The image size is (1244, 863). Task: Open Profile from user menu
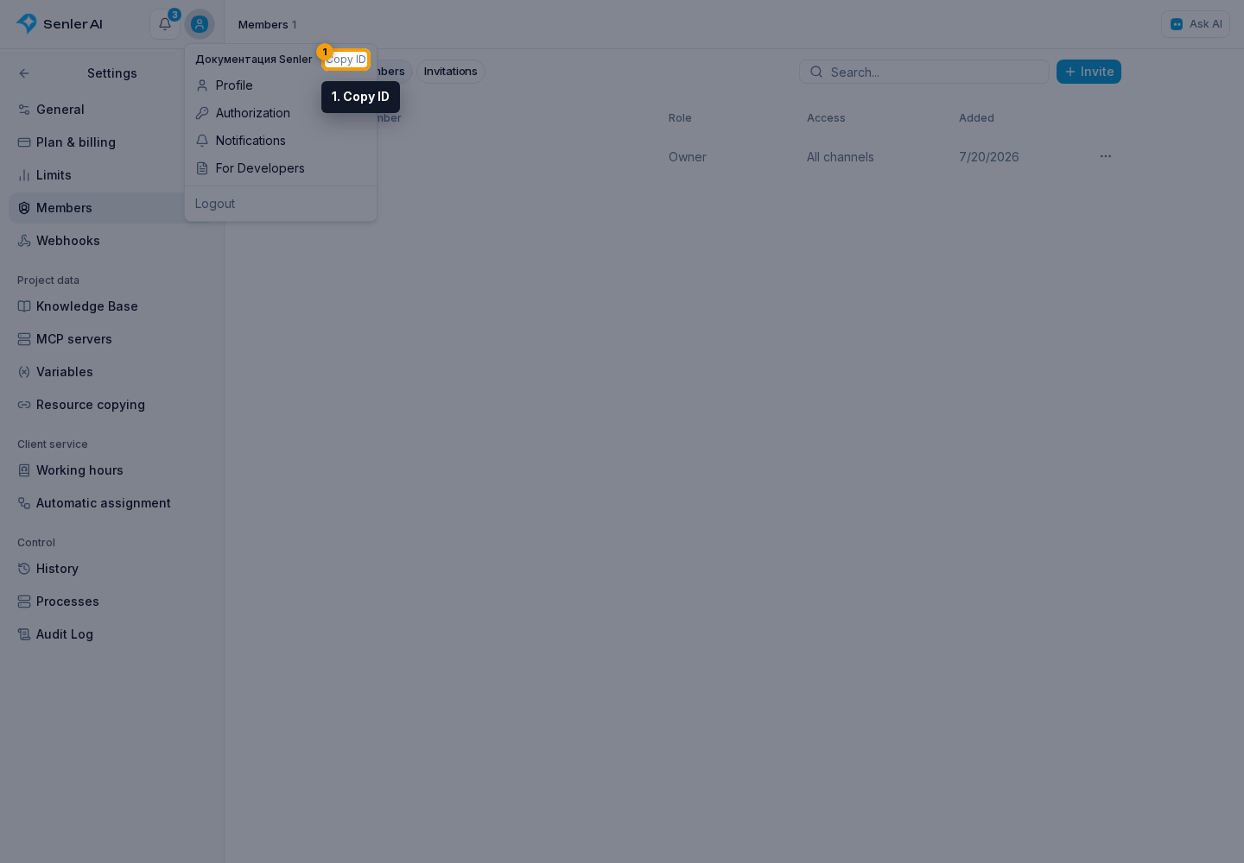tap(281, 85)
